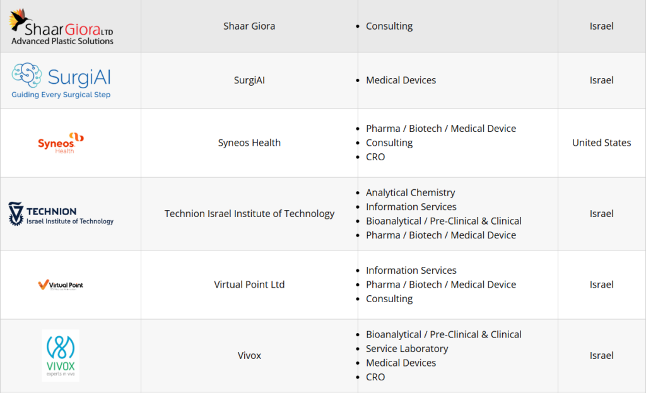Click the Shaar Giora hummingbird logo
The image size is (646, 393).
61,26
